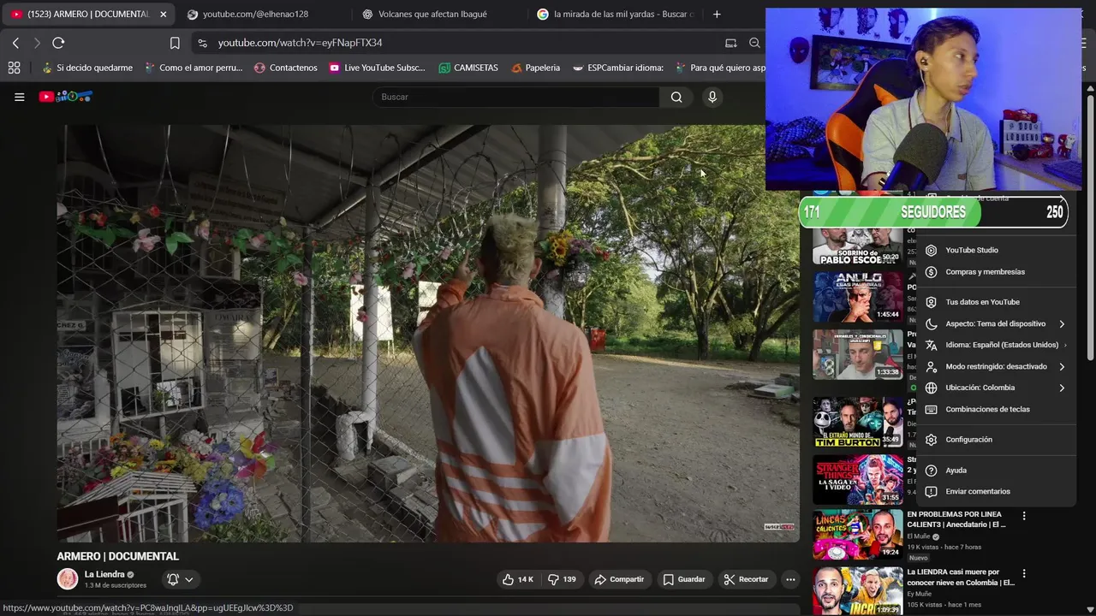The width and height of the screenshot is (1096, 616).
Task: Like the video with 14 K likes
Action: pyautogui.click(x=517, y=579)
